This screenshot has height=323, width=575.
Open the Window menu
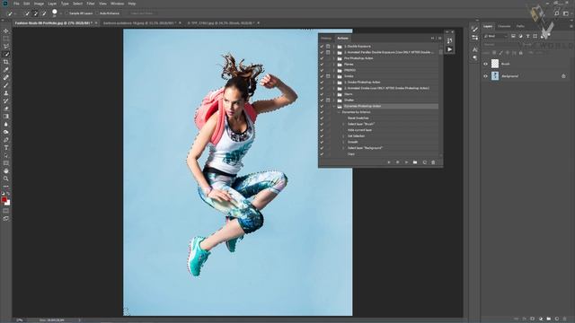118,4
